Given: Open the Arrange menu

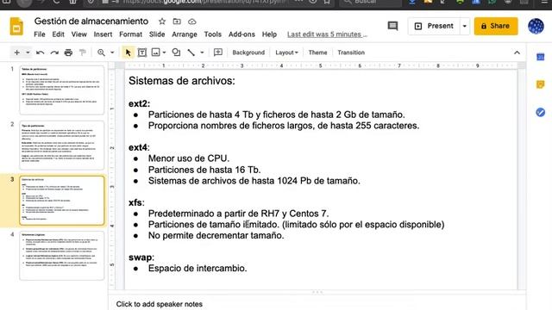Looking at the screenshot, I should [x=185, y=34].
